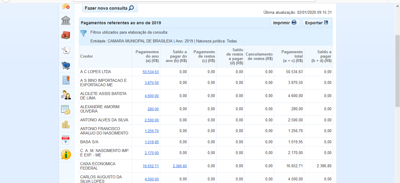Click coins with red minus icon
400x183 pixels.
tap(66, 6)
